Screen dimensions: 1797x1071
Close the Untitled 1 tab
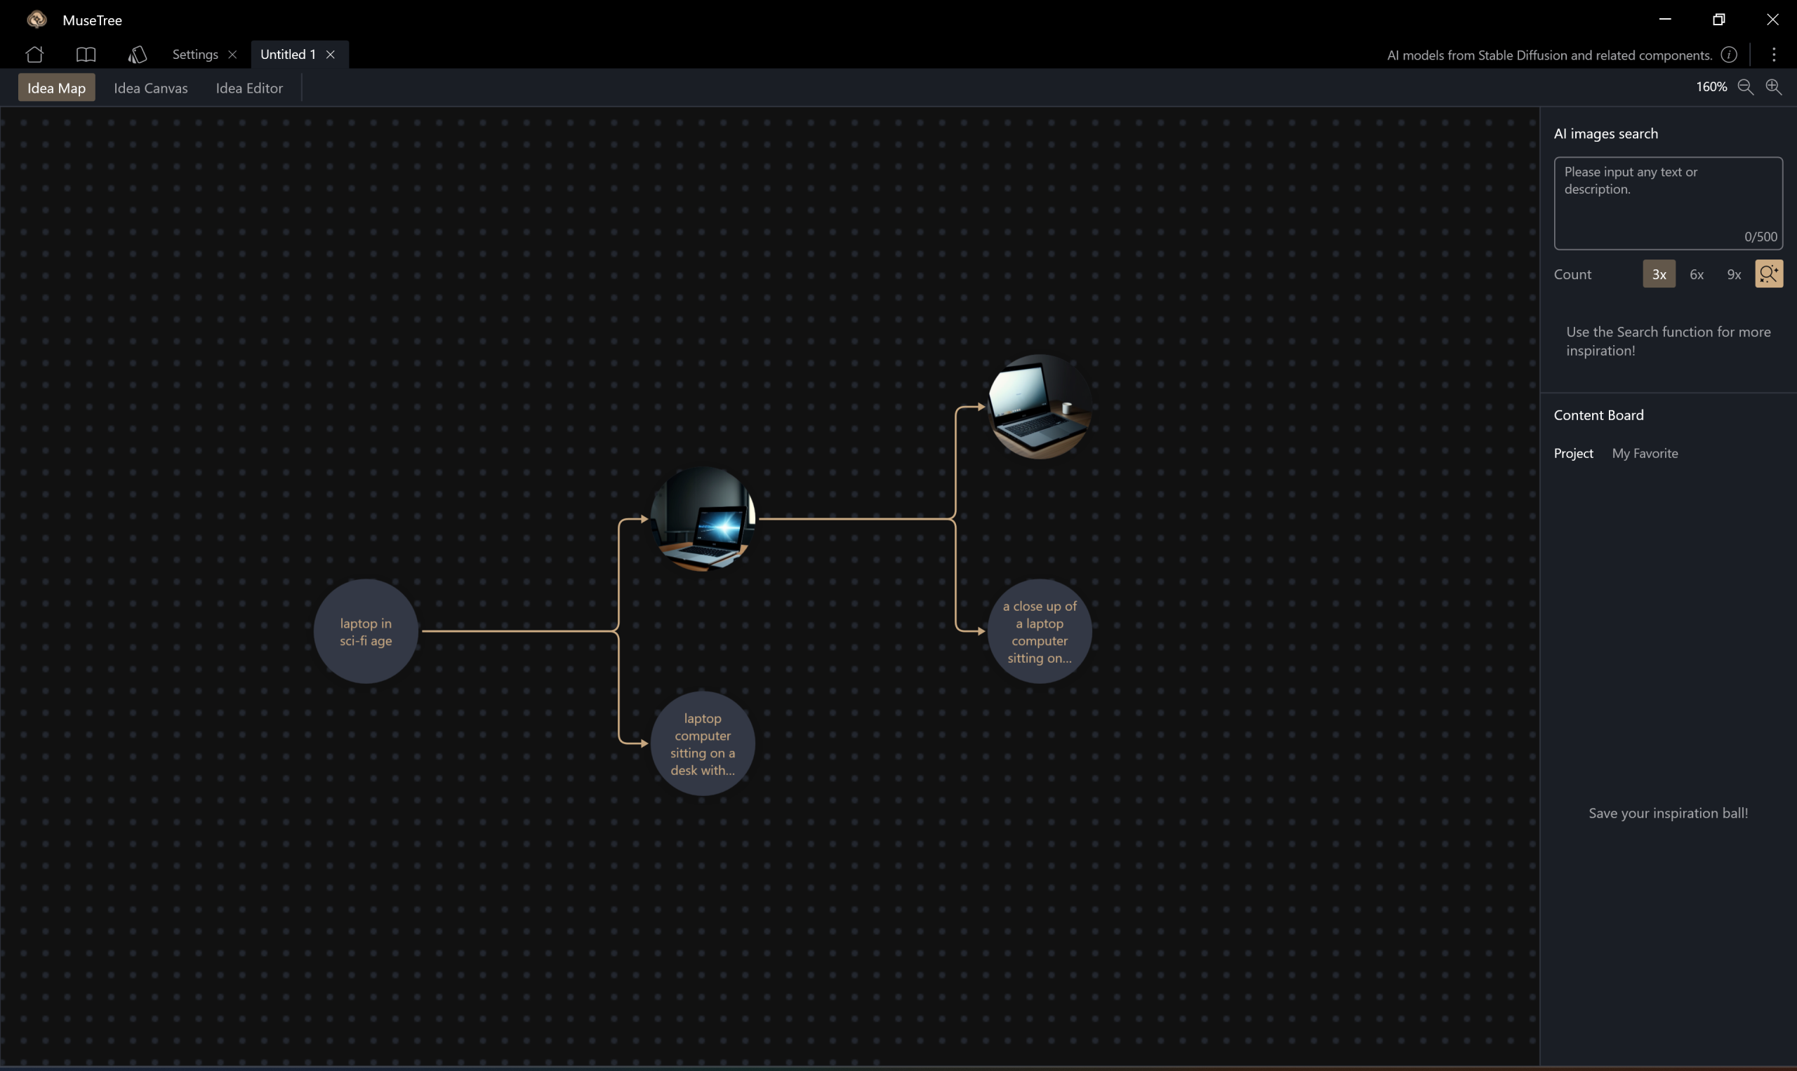click(331, 55)
